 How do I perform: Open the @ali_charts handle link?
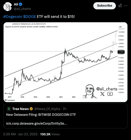[22, 9]
